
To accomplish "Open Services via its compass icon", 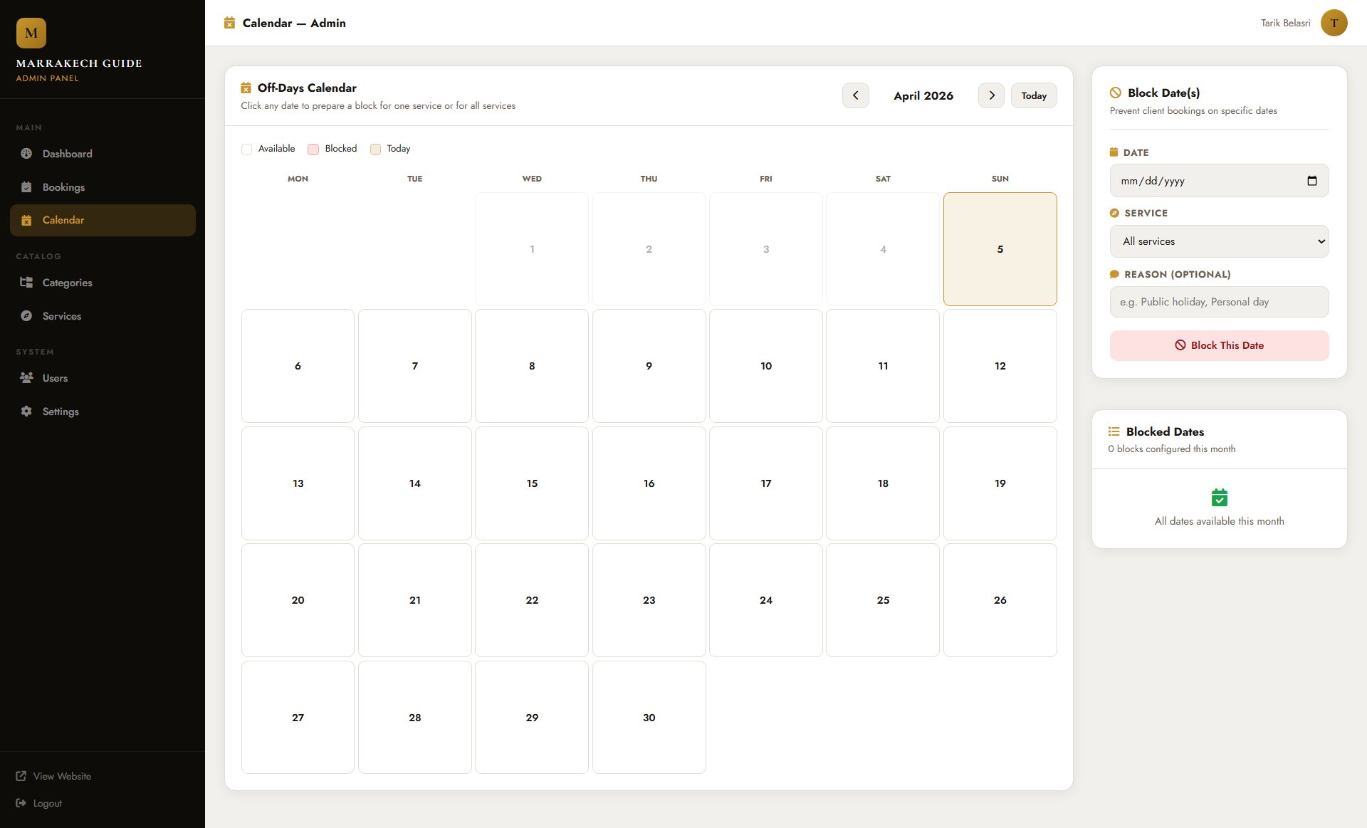I will click(26, 316).
